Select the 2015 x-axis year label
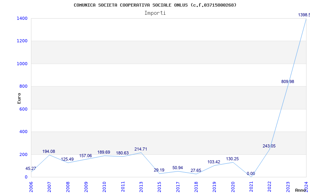 point(159,187)
